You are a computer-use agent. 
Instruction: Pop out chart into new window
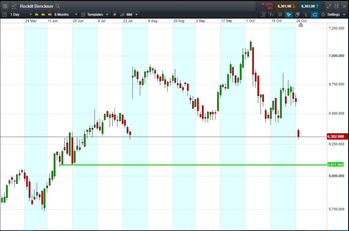pyautogui.click(x=337, y=6)
